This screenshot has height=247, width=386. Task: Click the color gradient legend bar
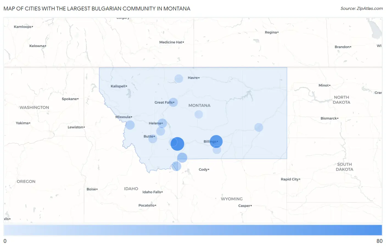point(193,230)
